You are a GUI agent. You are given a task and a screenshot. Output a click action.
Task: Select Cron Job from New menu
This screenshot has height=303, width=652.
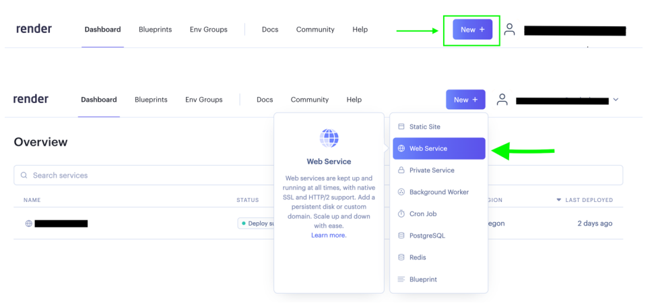click(x=438, y=214)
